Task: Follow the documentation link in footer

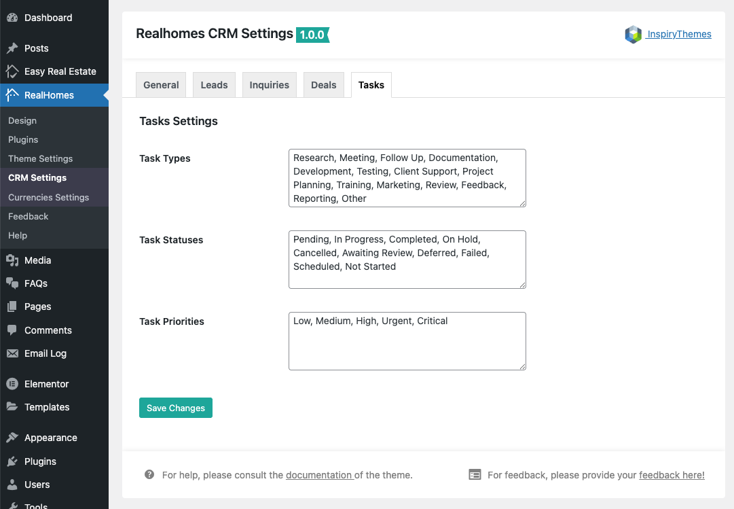Action: (x=318, y=475)
